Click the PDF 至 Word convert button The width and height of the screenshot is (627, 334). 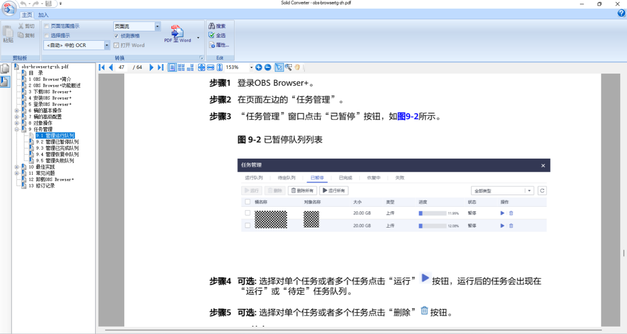[177, 34]
